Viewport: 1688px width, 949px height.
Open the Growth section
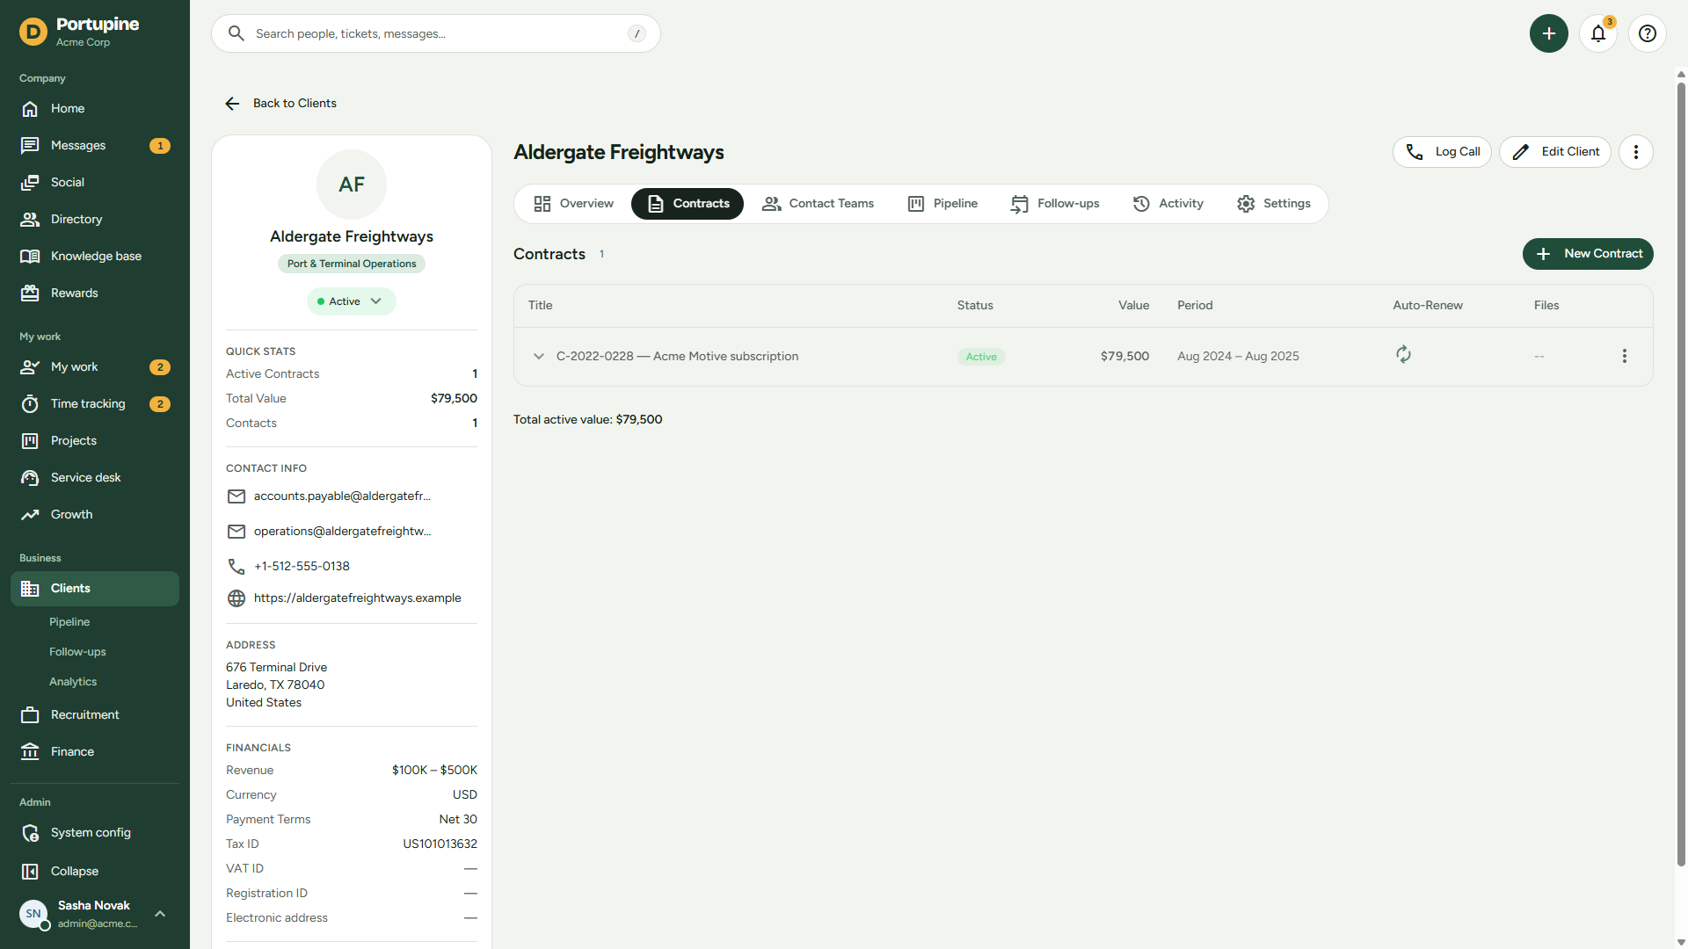(x=95, y=515)
